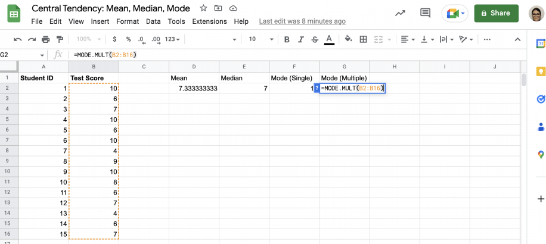
Task: Open the Tools menu
Action: click(x=176, y=21)
